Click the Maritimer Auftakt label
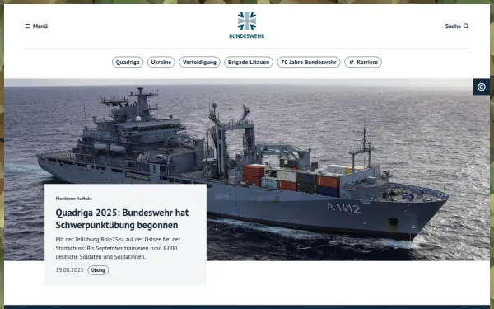This screenshot has width=494, height=309. pyautogui.click(x=74, y=199)
